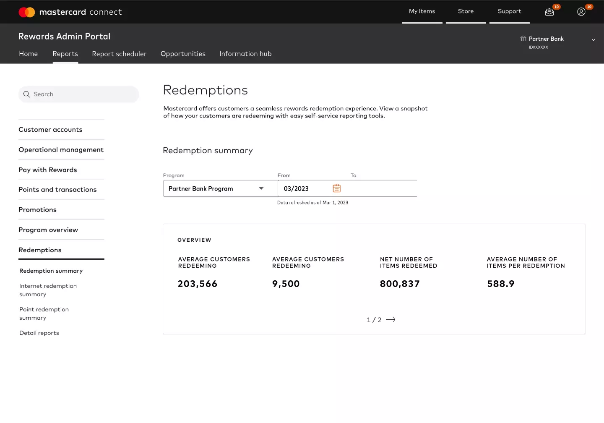Open Promotions in sidebar

tap(37, 210)
